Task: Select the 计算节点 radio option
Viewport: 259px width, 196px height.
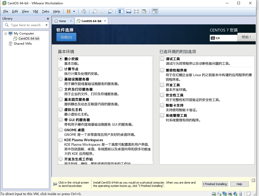Action: [61, 69]
